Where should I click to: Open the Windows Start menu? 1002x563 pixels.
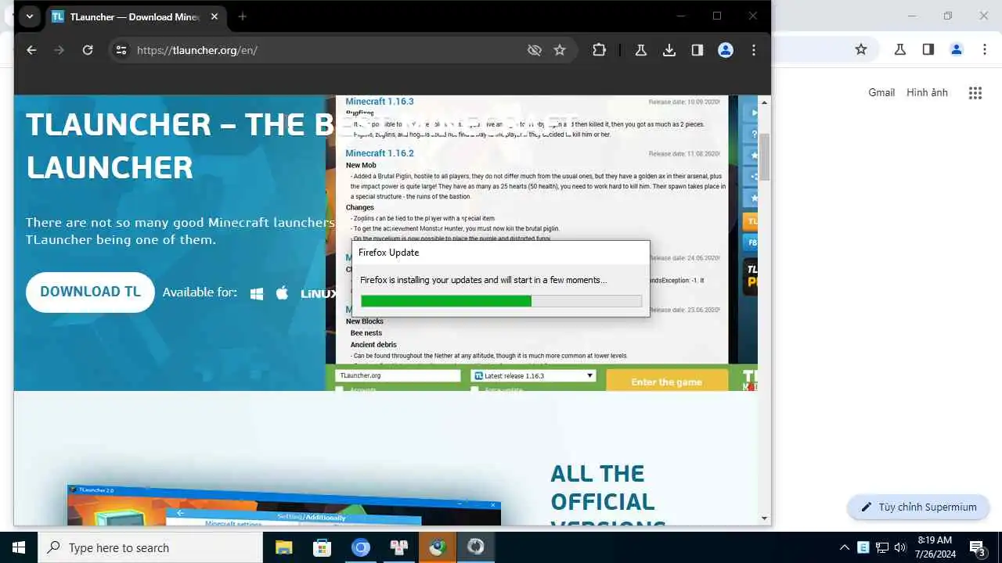coord(19,547)
